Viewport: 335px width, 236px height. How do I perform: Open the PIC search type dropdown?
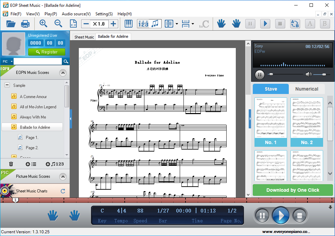(x=7, y=62)
